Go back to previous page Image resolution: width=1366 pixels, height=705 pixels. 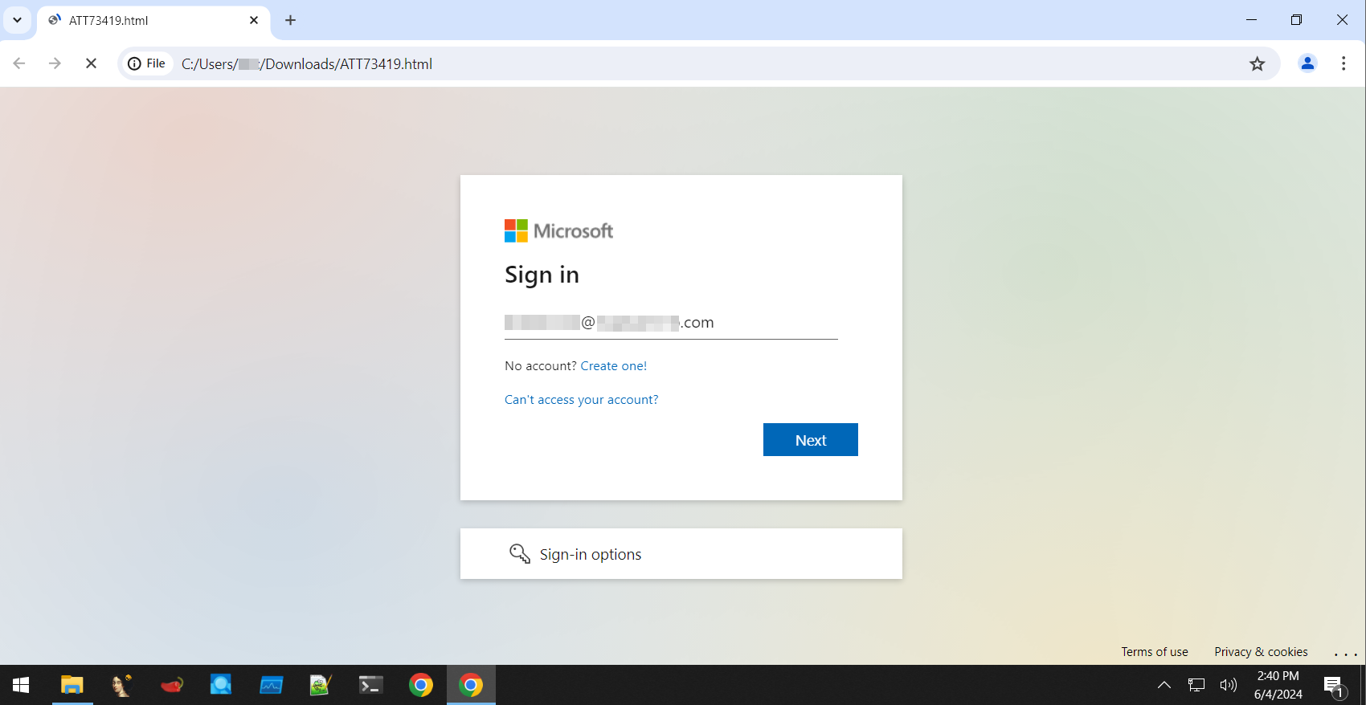click(19, 63)
